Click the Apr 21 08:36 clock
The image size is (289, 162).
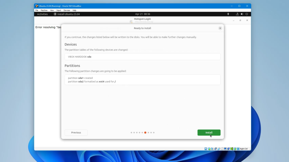[143, 14]
